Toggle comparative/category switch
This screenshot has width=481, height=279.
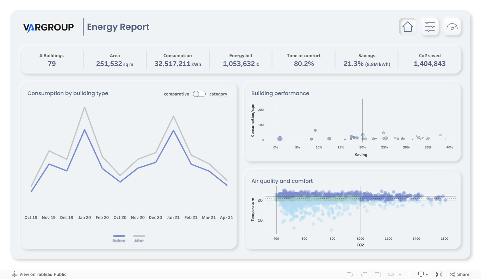coord(199,94)
